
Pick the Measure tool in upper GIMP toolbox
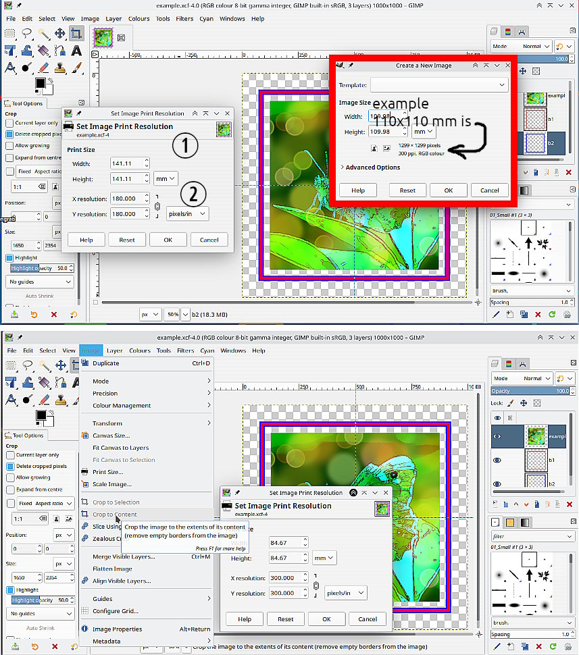(x=10, y=68)
